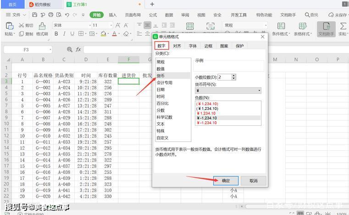The image size is (349, 215).
Task: Click the formula bar input field
Action: tap(118, 49)
